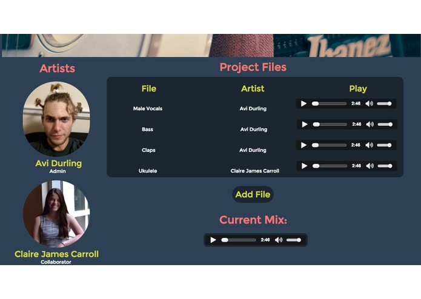Click the Project Files heading
421x299 pixels.
(x=253, y=67)
